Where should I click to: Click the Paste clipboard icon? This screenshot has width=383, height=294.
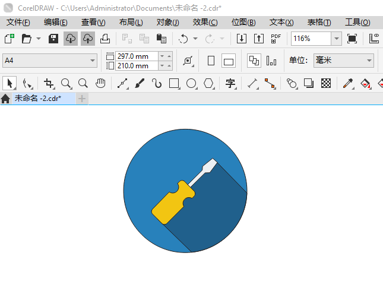point(161,39)
